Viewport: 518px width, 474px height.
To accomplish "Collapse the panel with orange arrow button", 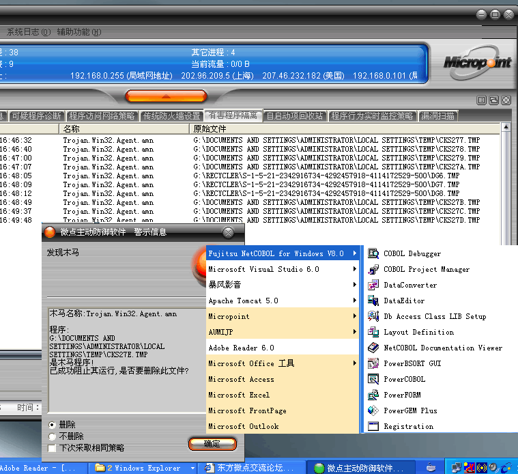I will pos(166,96).
